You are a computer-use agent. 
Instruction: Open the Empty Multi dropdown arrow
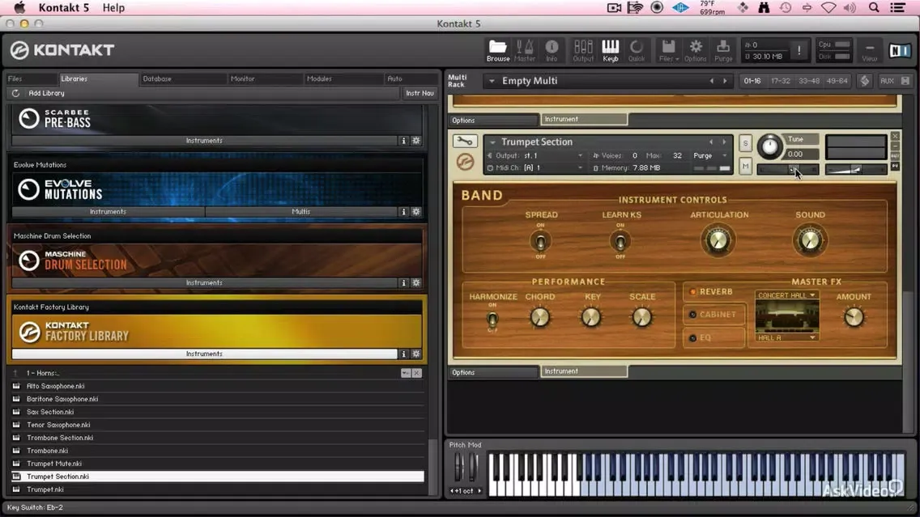pos(492,81)
